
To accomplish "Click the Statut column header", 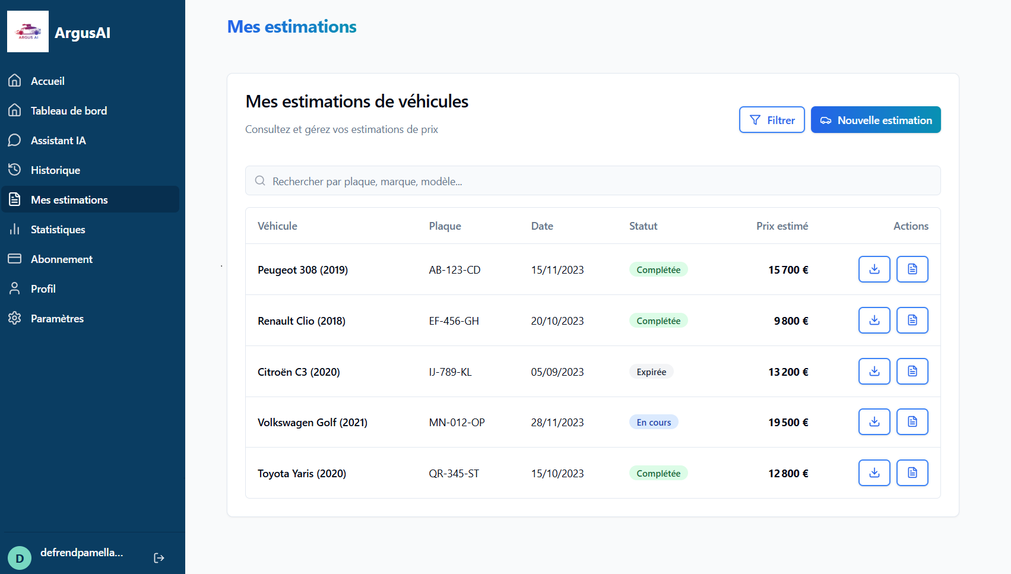I will (x=643, y=226).
